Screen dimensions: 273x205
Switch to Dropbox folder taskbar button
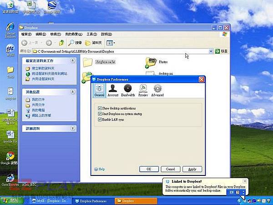click(x=136, y=201)
